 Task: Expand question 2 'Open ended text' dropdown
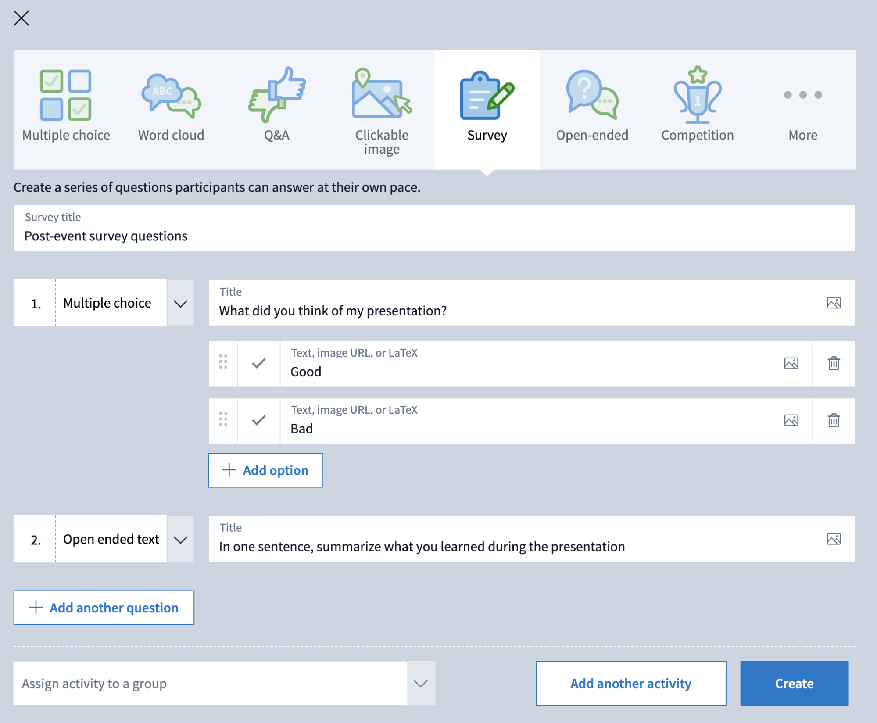[180, 539]
